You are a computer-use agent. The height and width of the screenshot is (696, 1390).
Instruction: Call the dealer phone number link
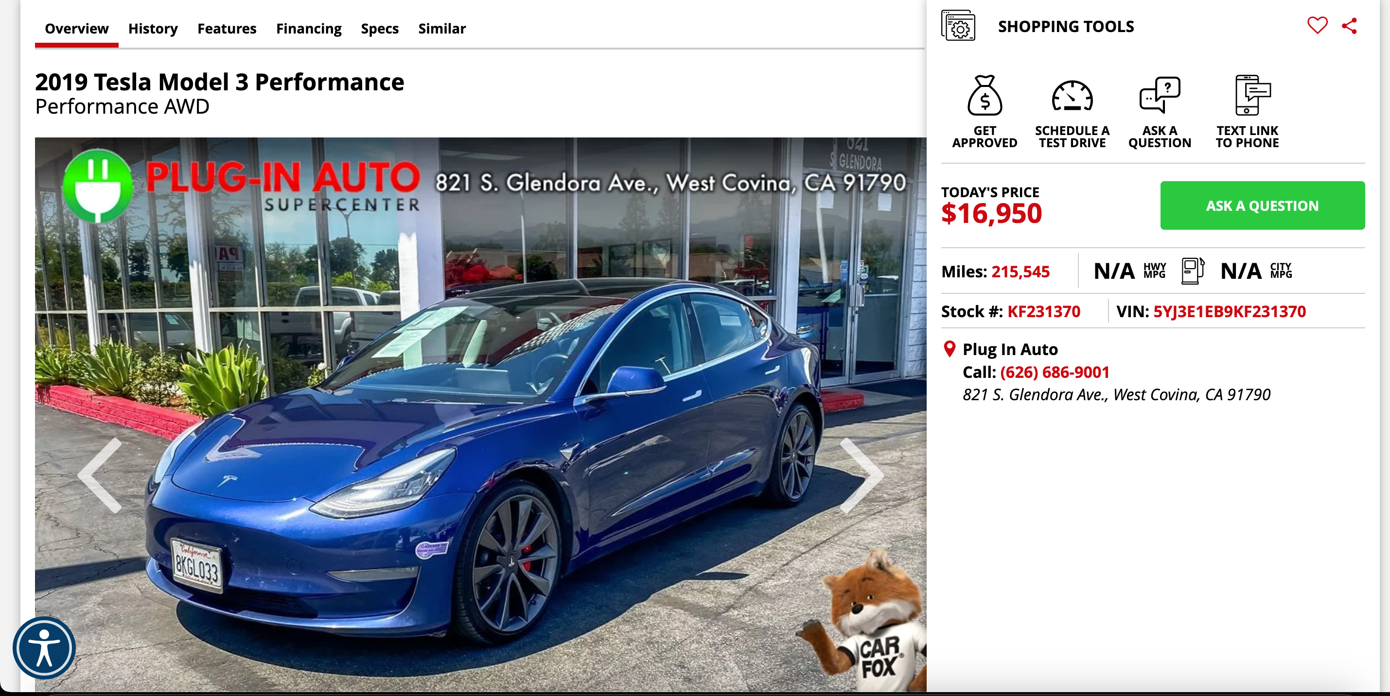[1055, 372]
